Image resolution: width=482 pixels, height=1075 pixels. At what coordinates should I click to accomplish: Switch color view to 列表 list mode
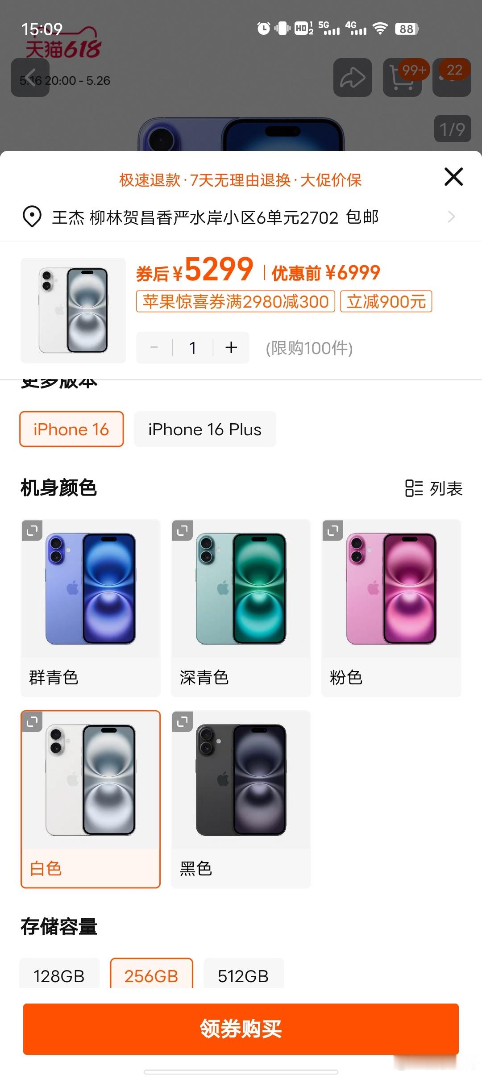433,488
